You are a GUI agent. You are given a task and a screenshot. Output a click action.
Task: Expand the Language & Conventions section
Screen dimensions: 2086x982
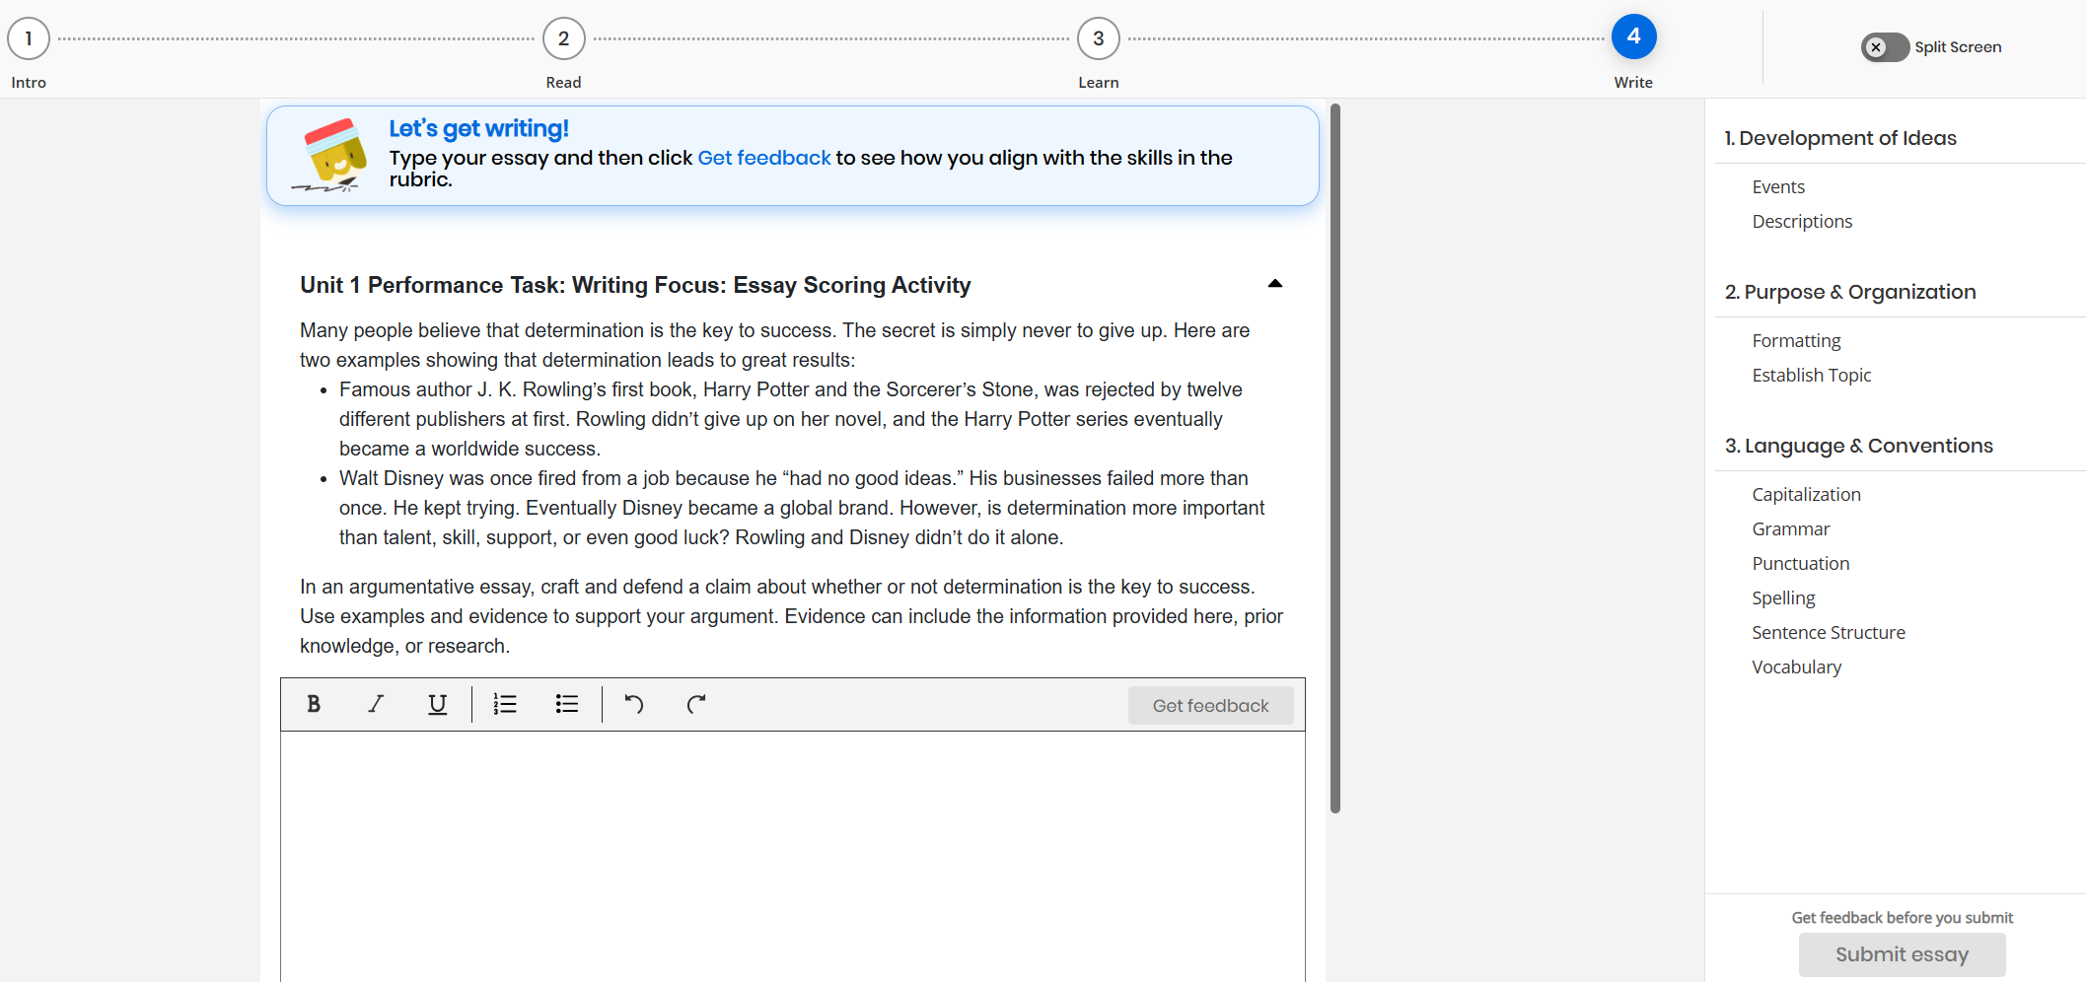click(x=1858, y=445)
